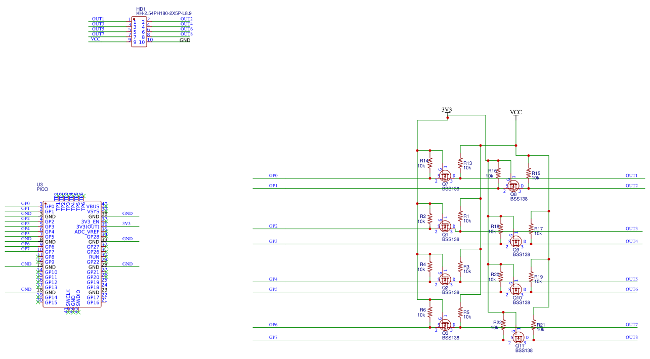The height and width of the screenshot is (359, 650).
Task: Click resistor R5's zigzag symbol
Action: (460, 312)
